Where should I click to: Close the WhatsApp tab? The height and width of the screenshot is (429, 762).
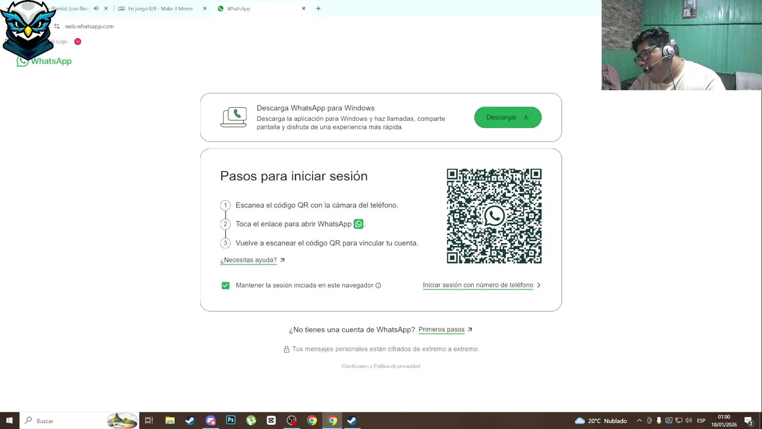click(x=304, y=8)
